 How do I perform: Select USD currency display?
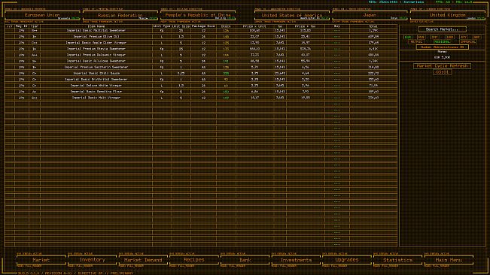[449, 37]
